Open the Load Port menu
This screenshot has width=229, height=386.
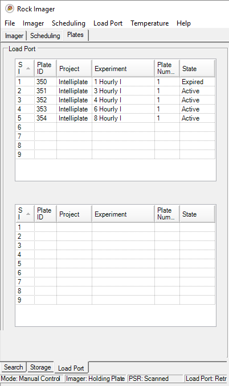pyautogui.click(x=108, y=23)
